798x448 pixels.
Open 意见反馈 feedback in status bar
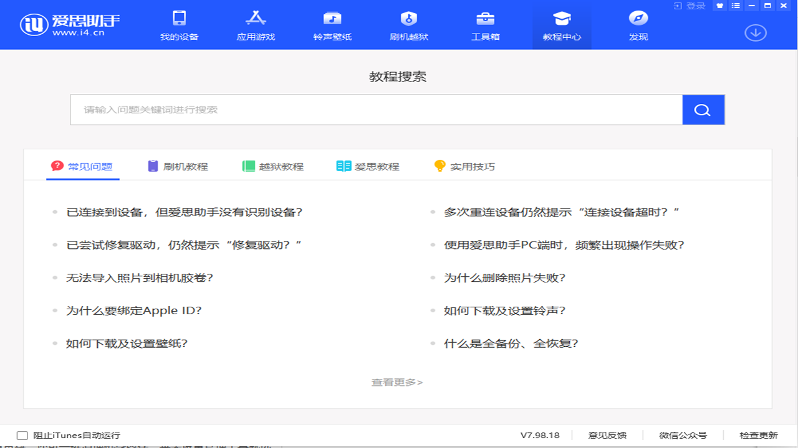pyautogui.click(x=607, y=436)
